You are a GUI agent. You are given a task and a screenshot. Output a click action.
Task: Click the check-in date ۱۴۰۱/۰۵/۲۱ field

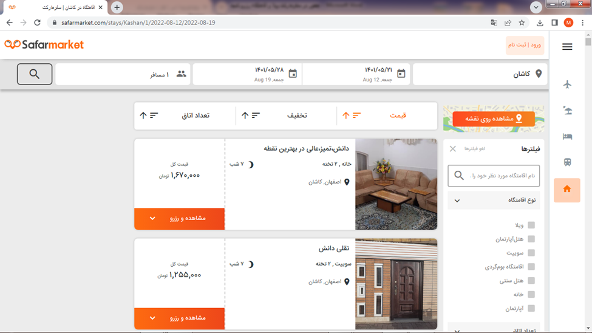click(356, 74)
